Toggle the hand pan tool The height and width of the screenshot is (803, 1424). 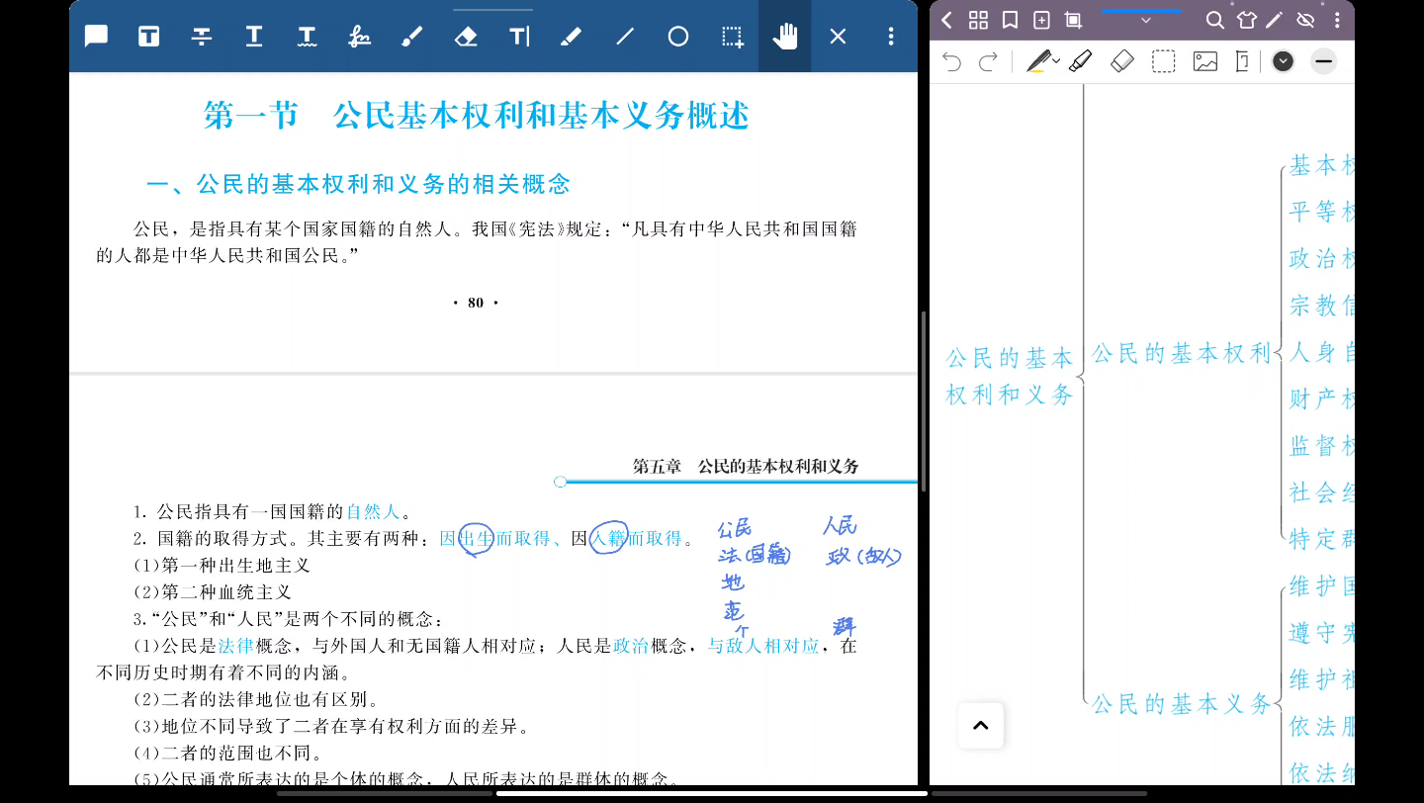(x=785, y=37)
